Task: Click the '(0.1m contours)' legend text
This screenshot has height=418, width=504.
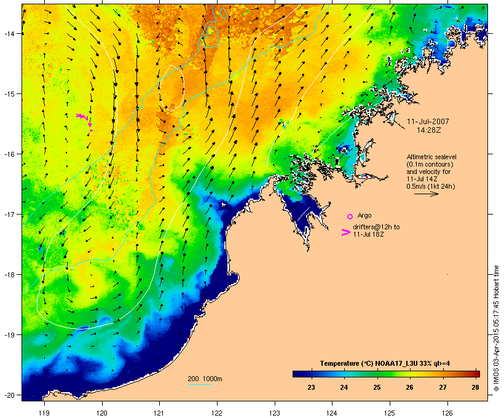Action: pyautogui.click(x=430, y=164)
